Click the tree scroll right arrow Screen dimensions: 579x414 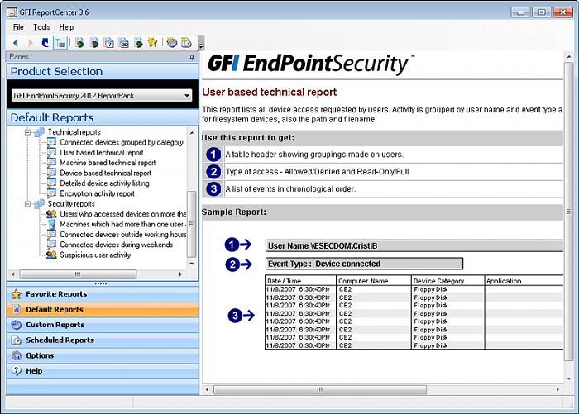point(180,274)
